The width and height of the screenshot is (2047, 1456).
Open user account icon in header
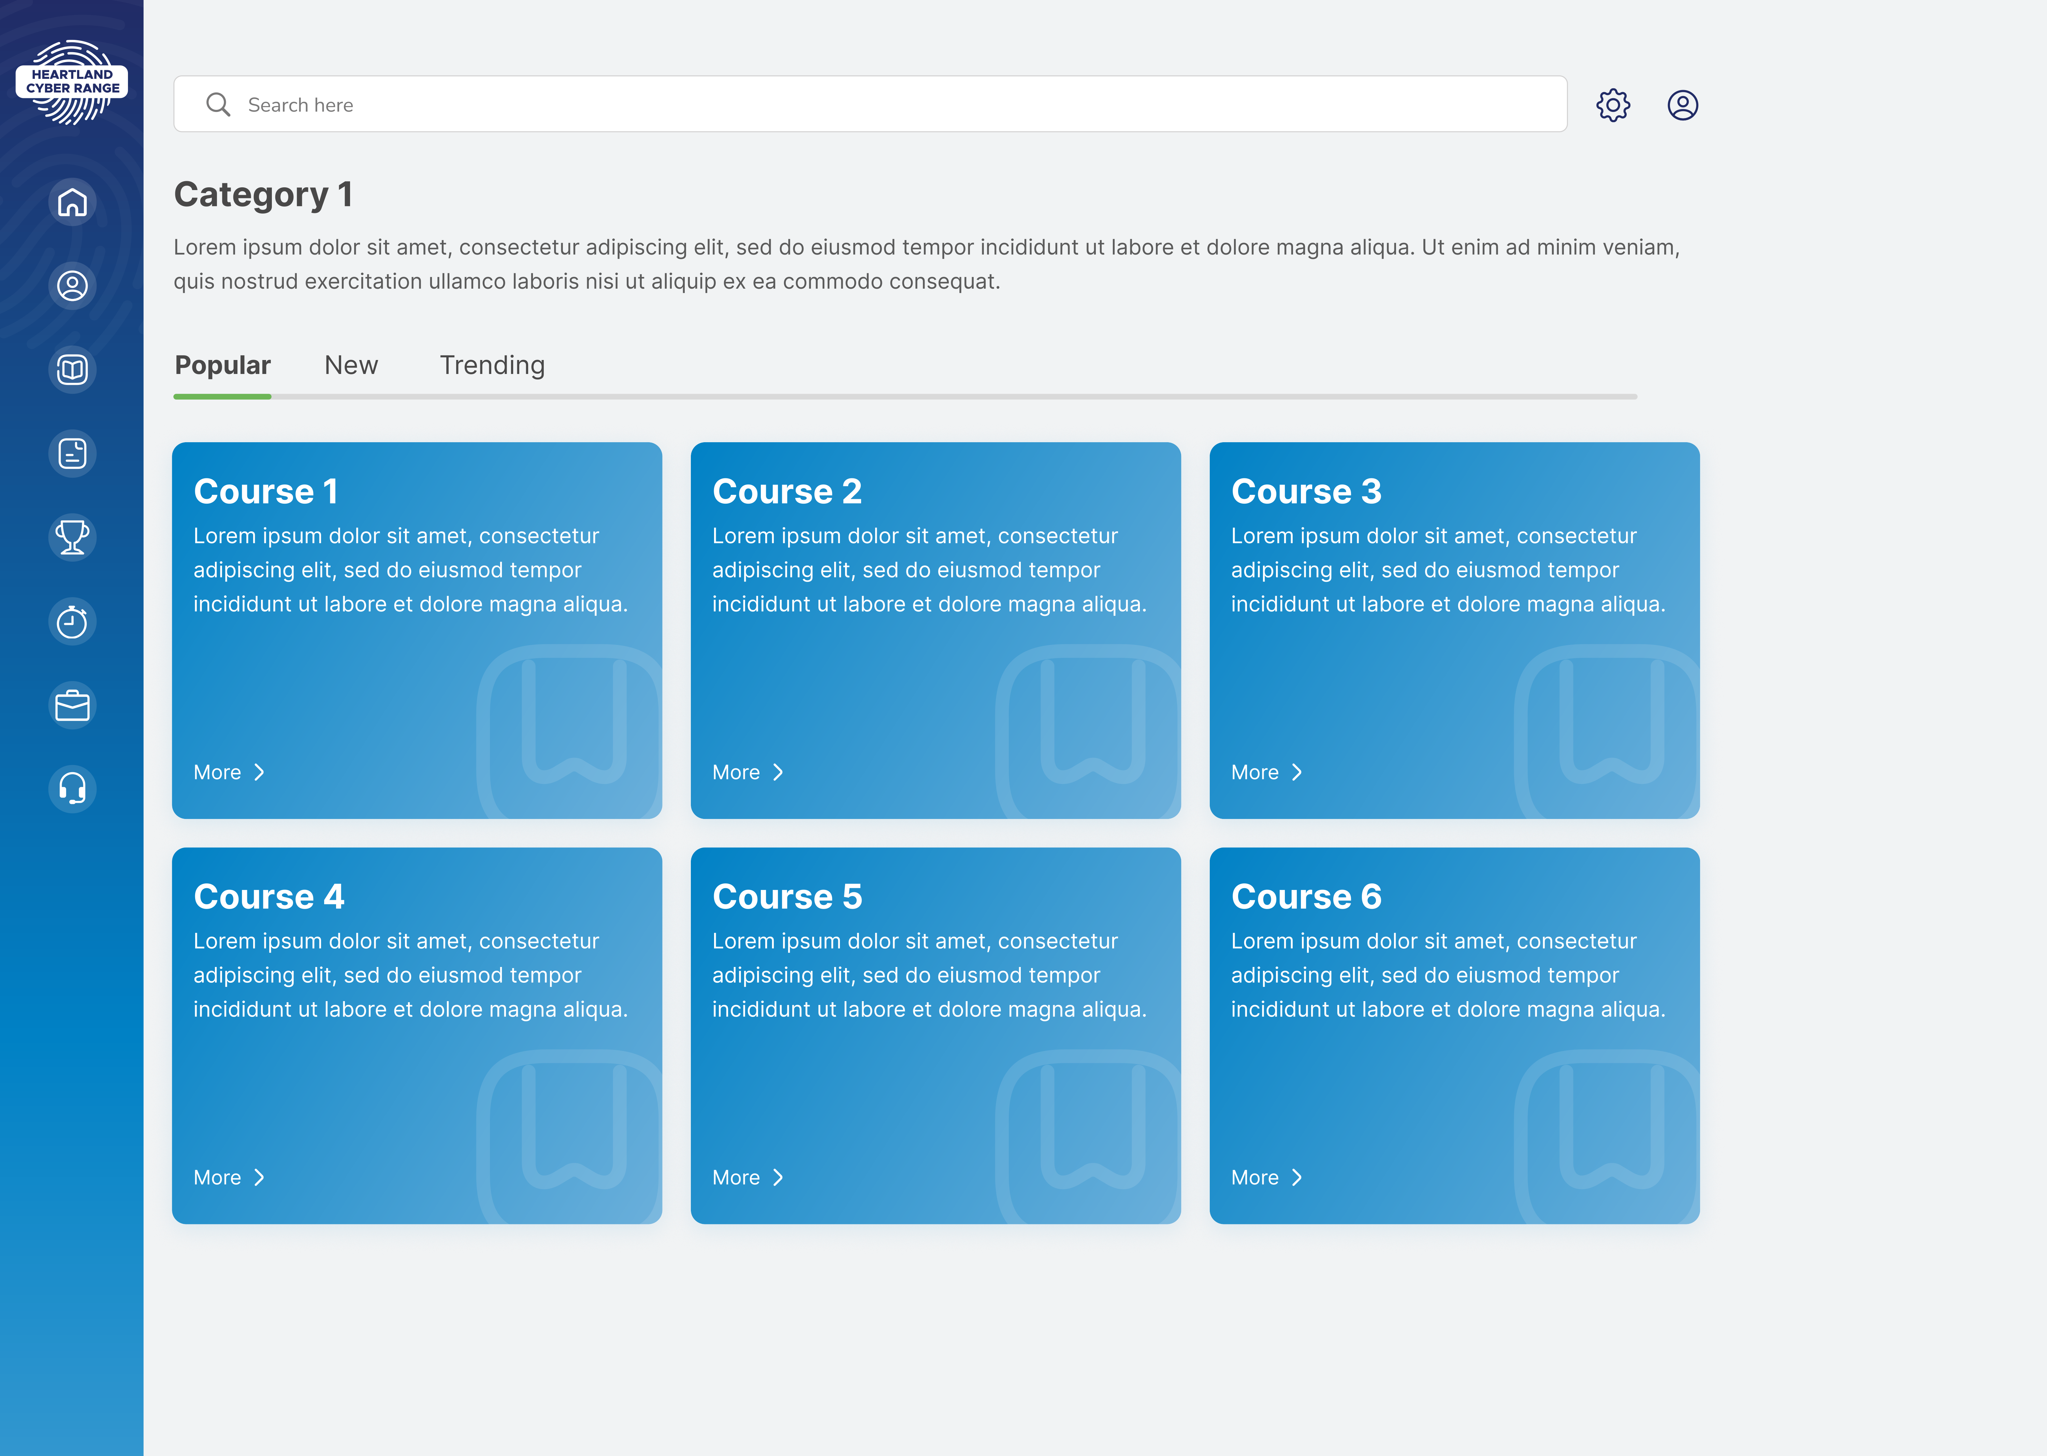1682,105
